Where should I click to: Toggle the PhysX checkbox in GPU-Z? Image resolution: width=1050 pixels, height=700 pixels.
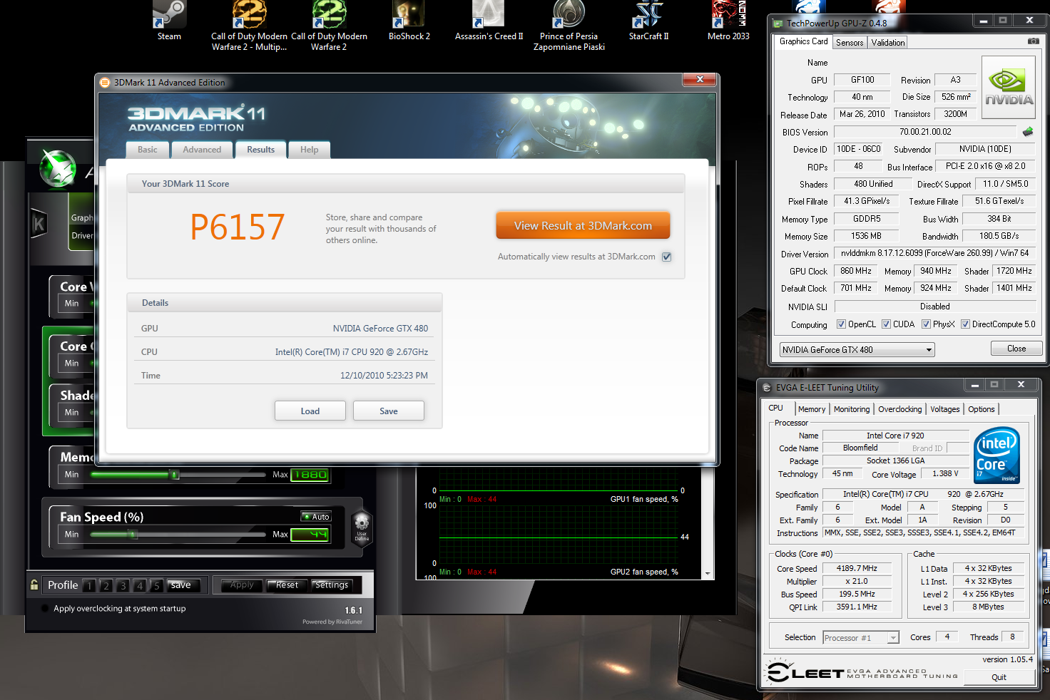pyautogui.click(x=926, y=324)
